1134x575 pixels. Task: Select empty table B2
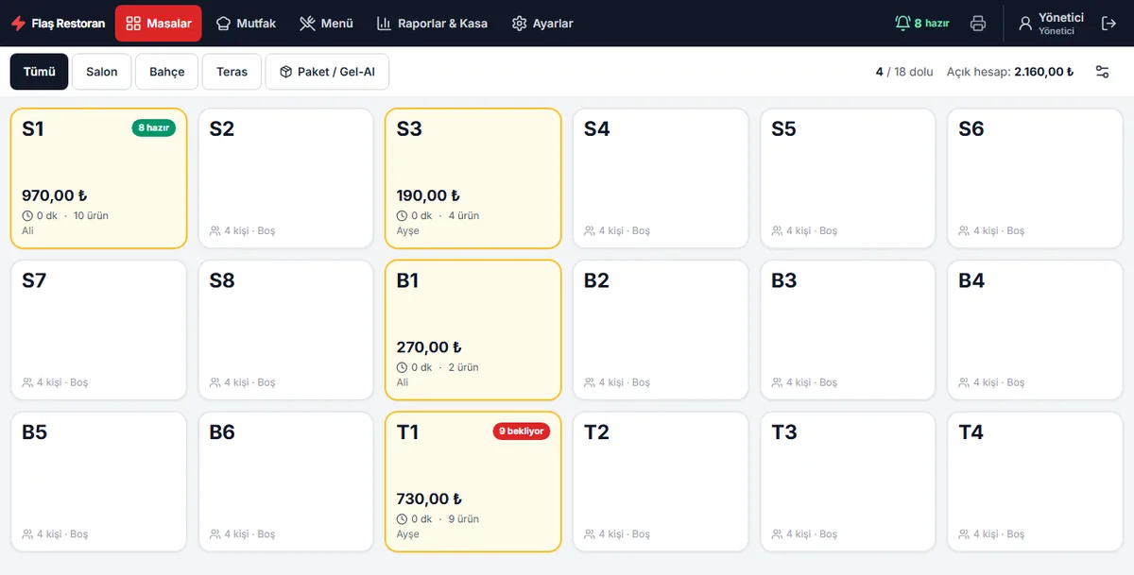coord(661,330)
